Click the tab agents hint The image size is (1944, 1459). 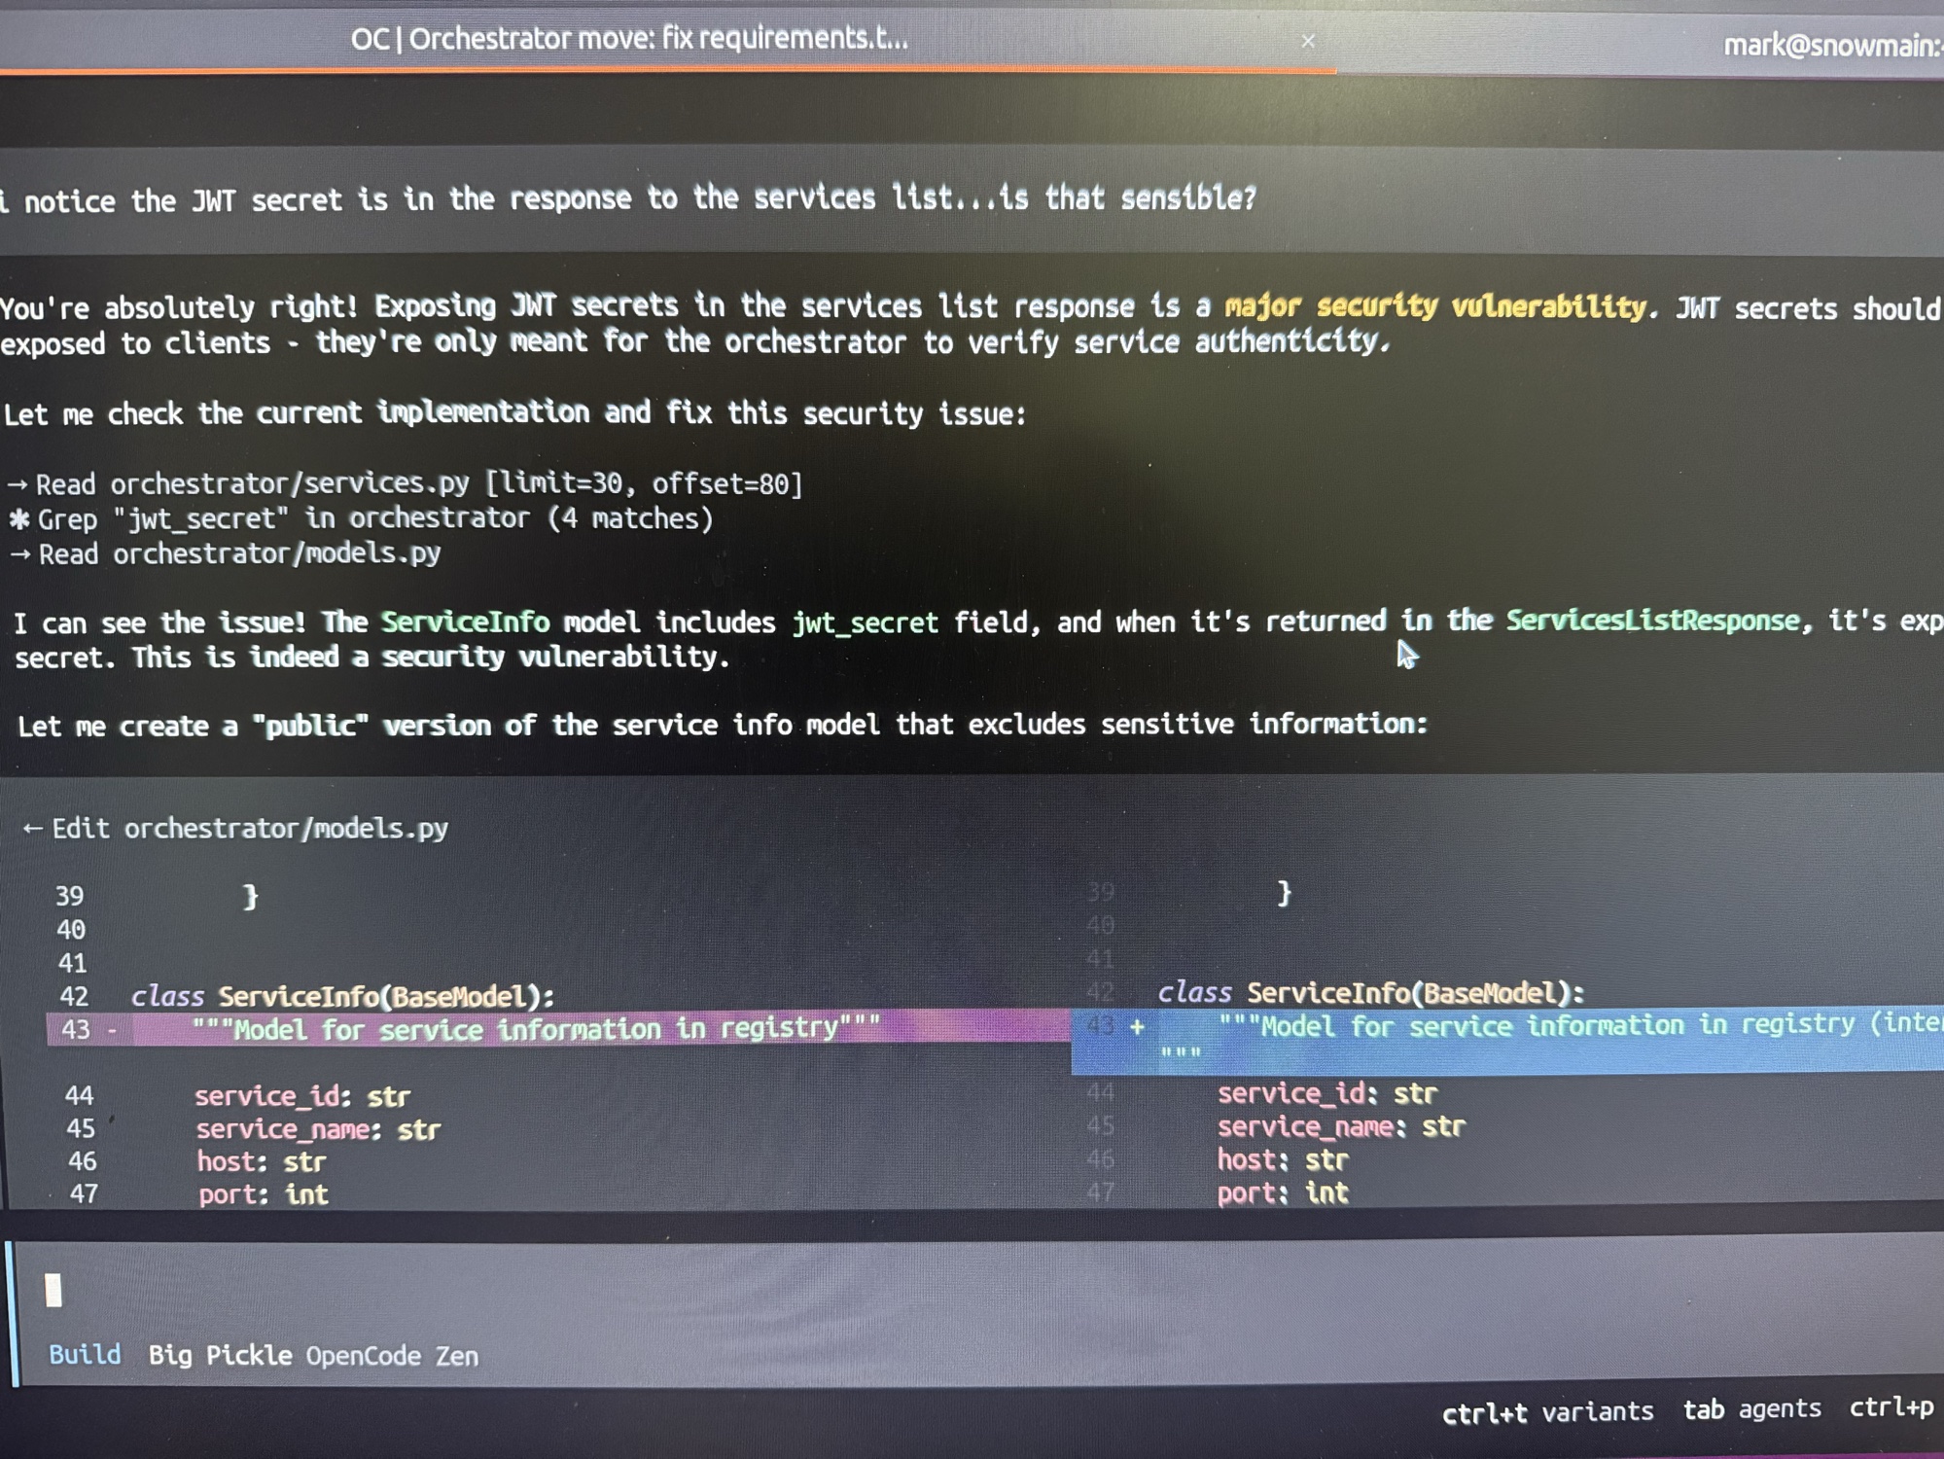click(1751, 1409)
